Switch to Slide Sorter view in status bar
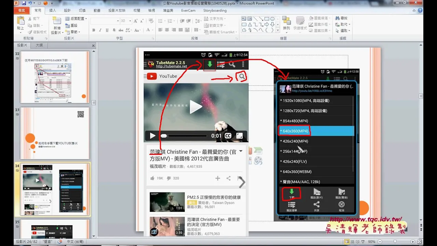437x246 pixels. pos(353,242)
